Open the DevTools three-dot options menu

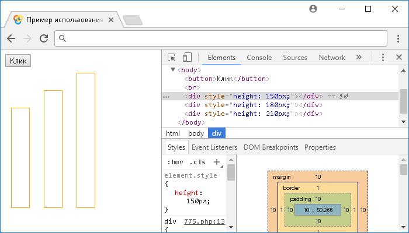(383, 57)
